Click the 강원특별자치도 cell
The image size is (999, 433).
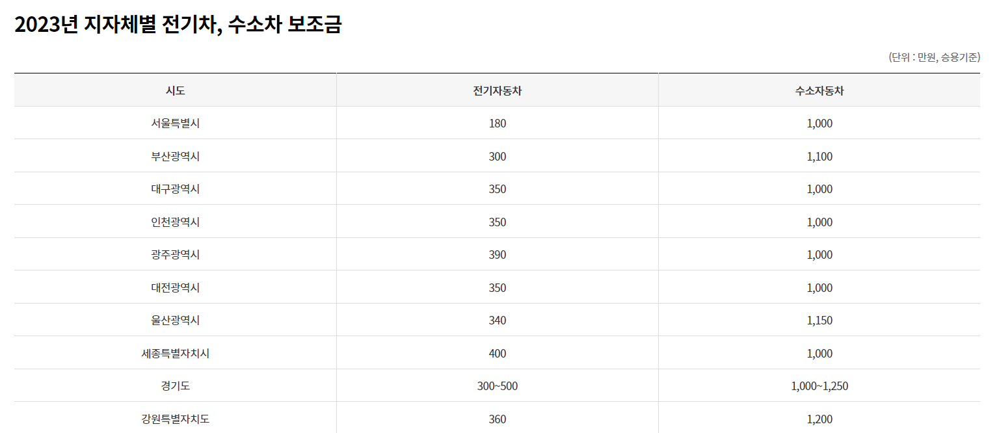[176, 419]
